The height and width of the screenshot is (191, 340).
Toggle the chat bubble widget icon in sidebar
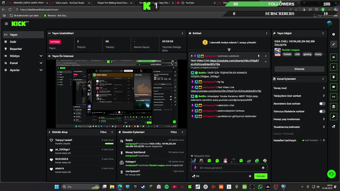click(333, 87)
